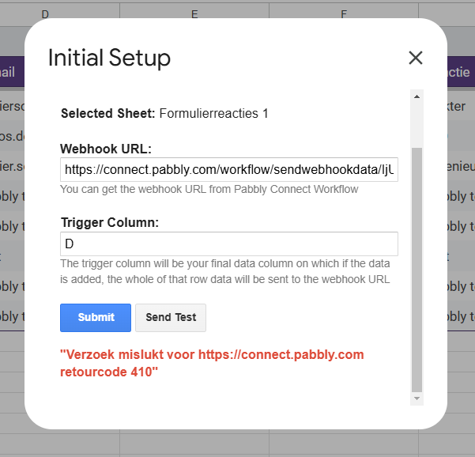Screen dimensions: 475x457
Task: Submit the webhook setup form
Action: coord(96,318)
